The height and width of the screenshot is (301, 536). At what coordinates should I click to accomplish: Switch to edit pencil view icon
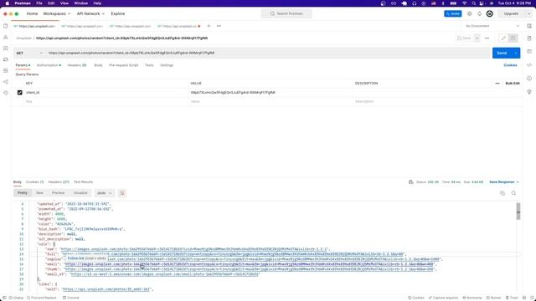(x=503, y=38)
